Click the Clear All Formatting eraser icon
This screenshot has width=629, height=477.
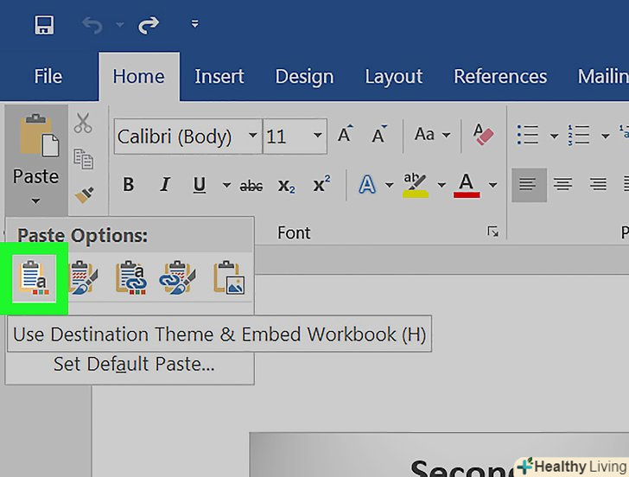[x=483, y=135]
